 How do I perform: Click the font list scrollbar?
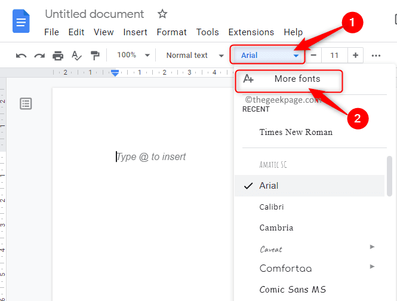(389, 176)
